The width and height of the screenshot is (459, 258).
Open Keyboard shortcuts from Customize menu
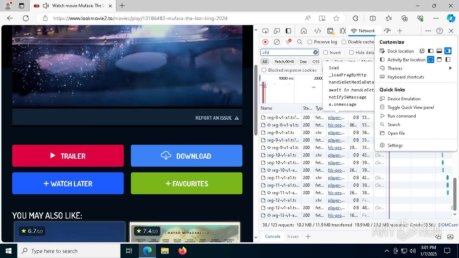[x=416, y=77]
